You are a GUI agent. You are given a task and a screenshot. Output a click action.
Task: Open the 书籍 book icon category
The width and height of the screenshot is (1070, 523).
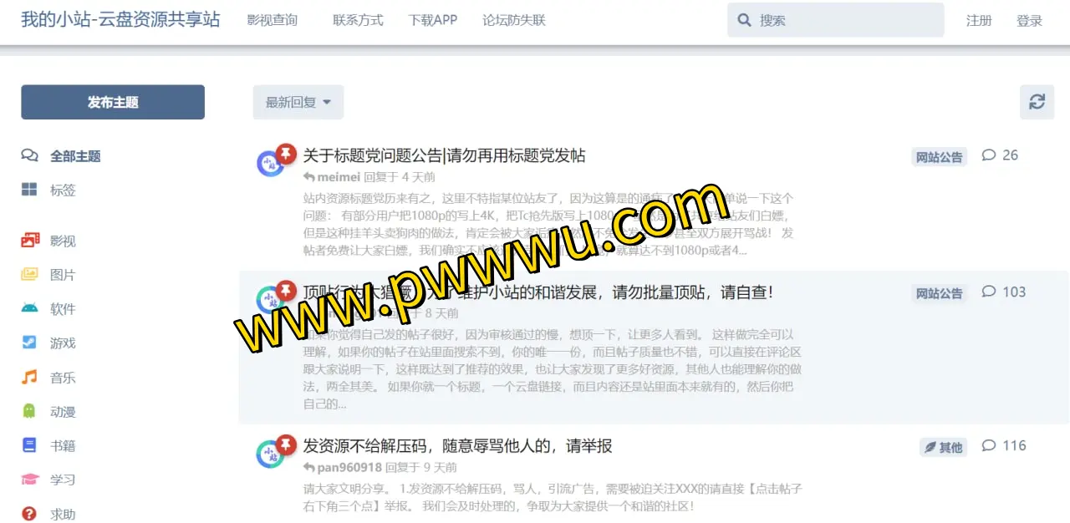tap(30, 445)
